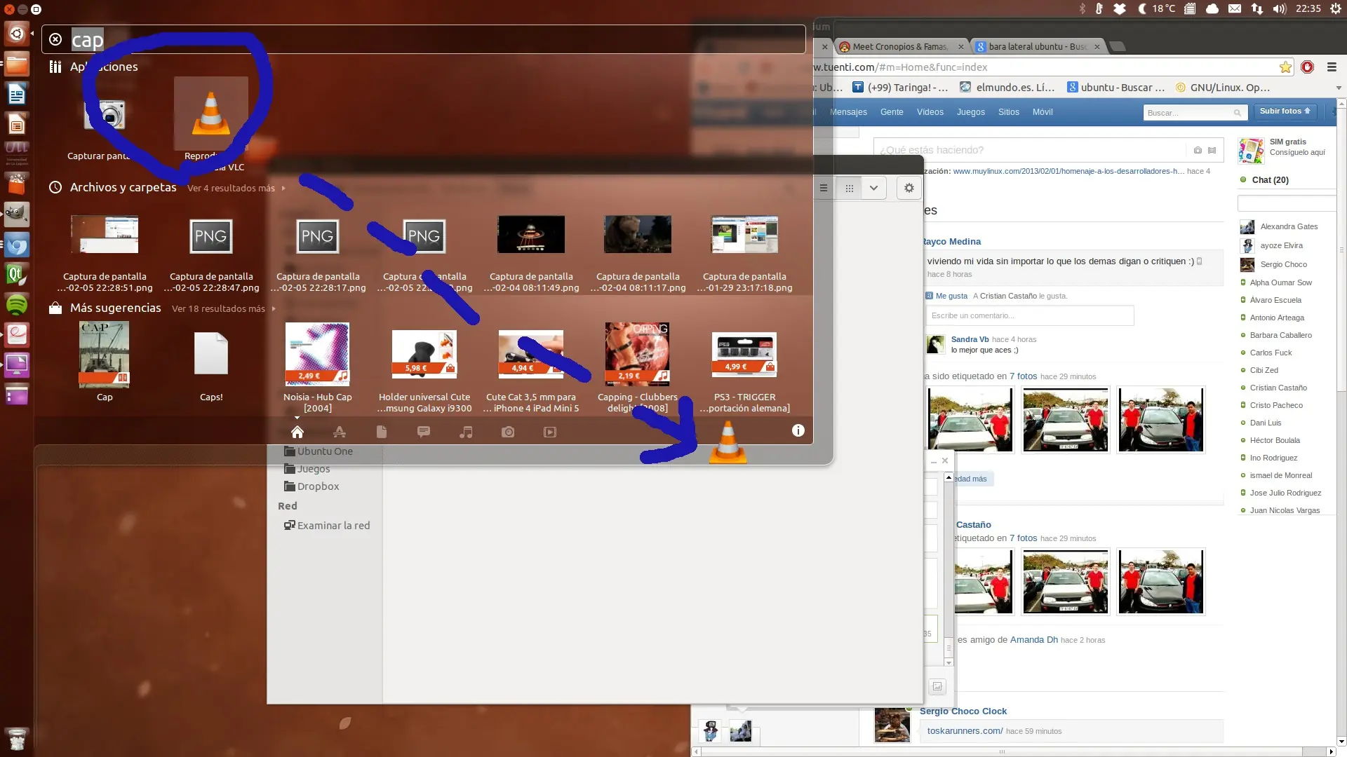Show more bookmarks overflow arrow
Image resolution: width=1347 pixels, height=757 pixels.
click(x=1339, y=88)
